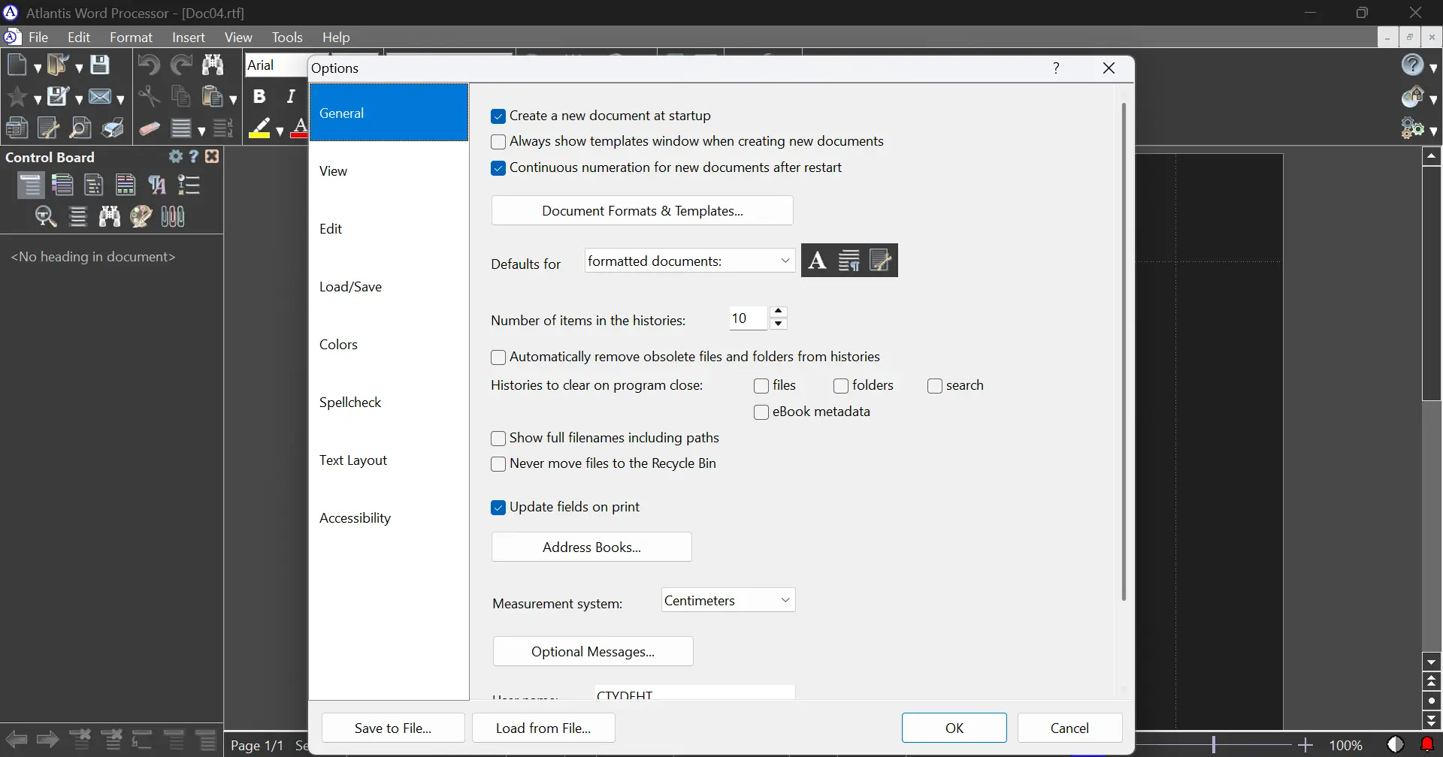Click the Favorites star icon
This screenshot has height=757, width=1443.
pos(18,97)
